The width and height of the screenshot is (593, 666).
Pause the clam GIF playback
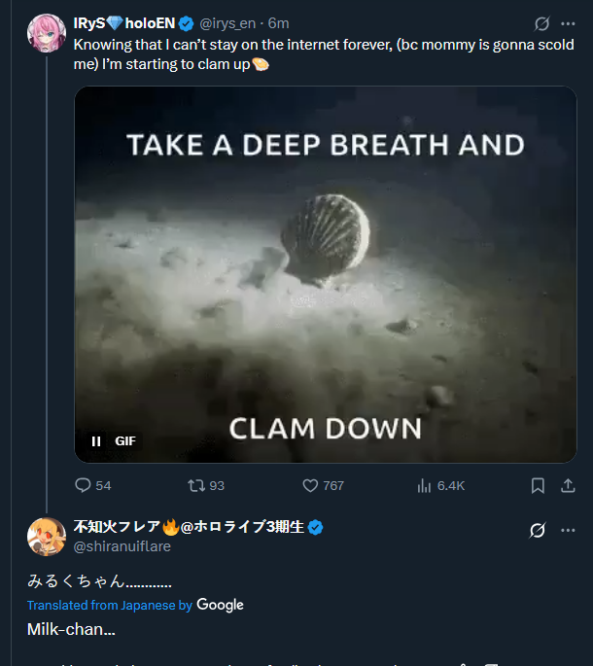(x=96, y=440)
